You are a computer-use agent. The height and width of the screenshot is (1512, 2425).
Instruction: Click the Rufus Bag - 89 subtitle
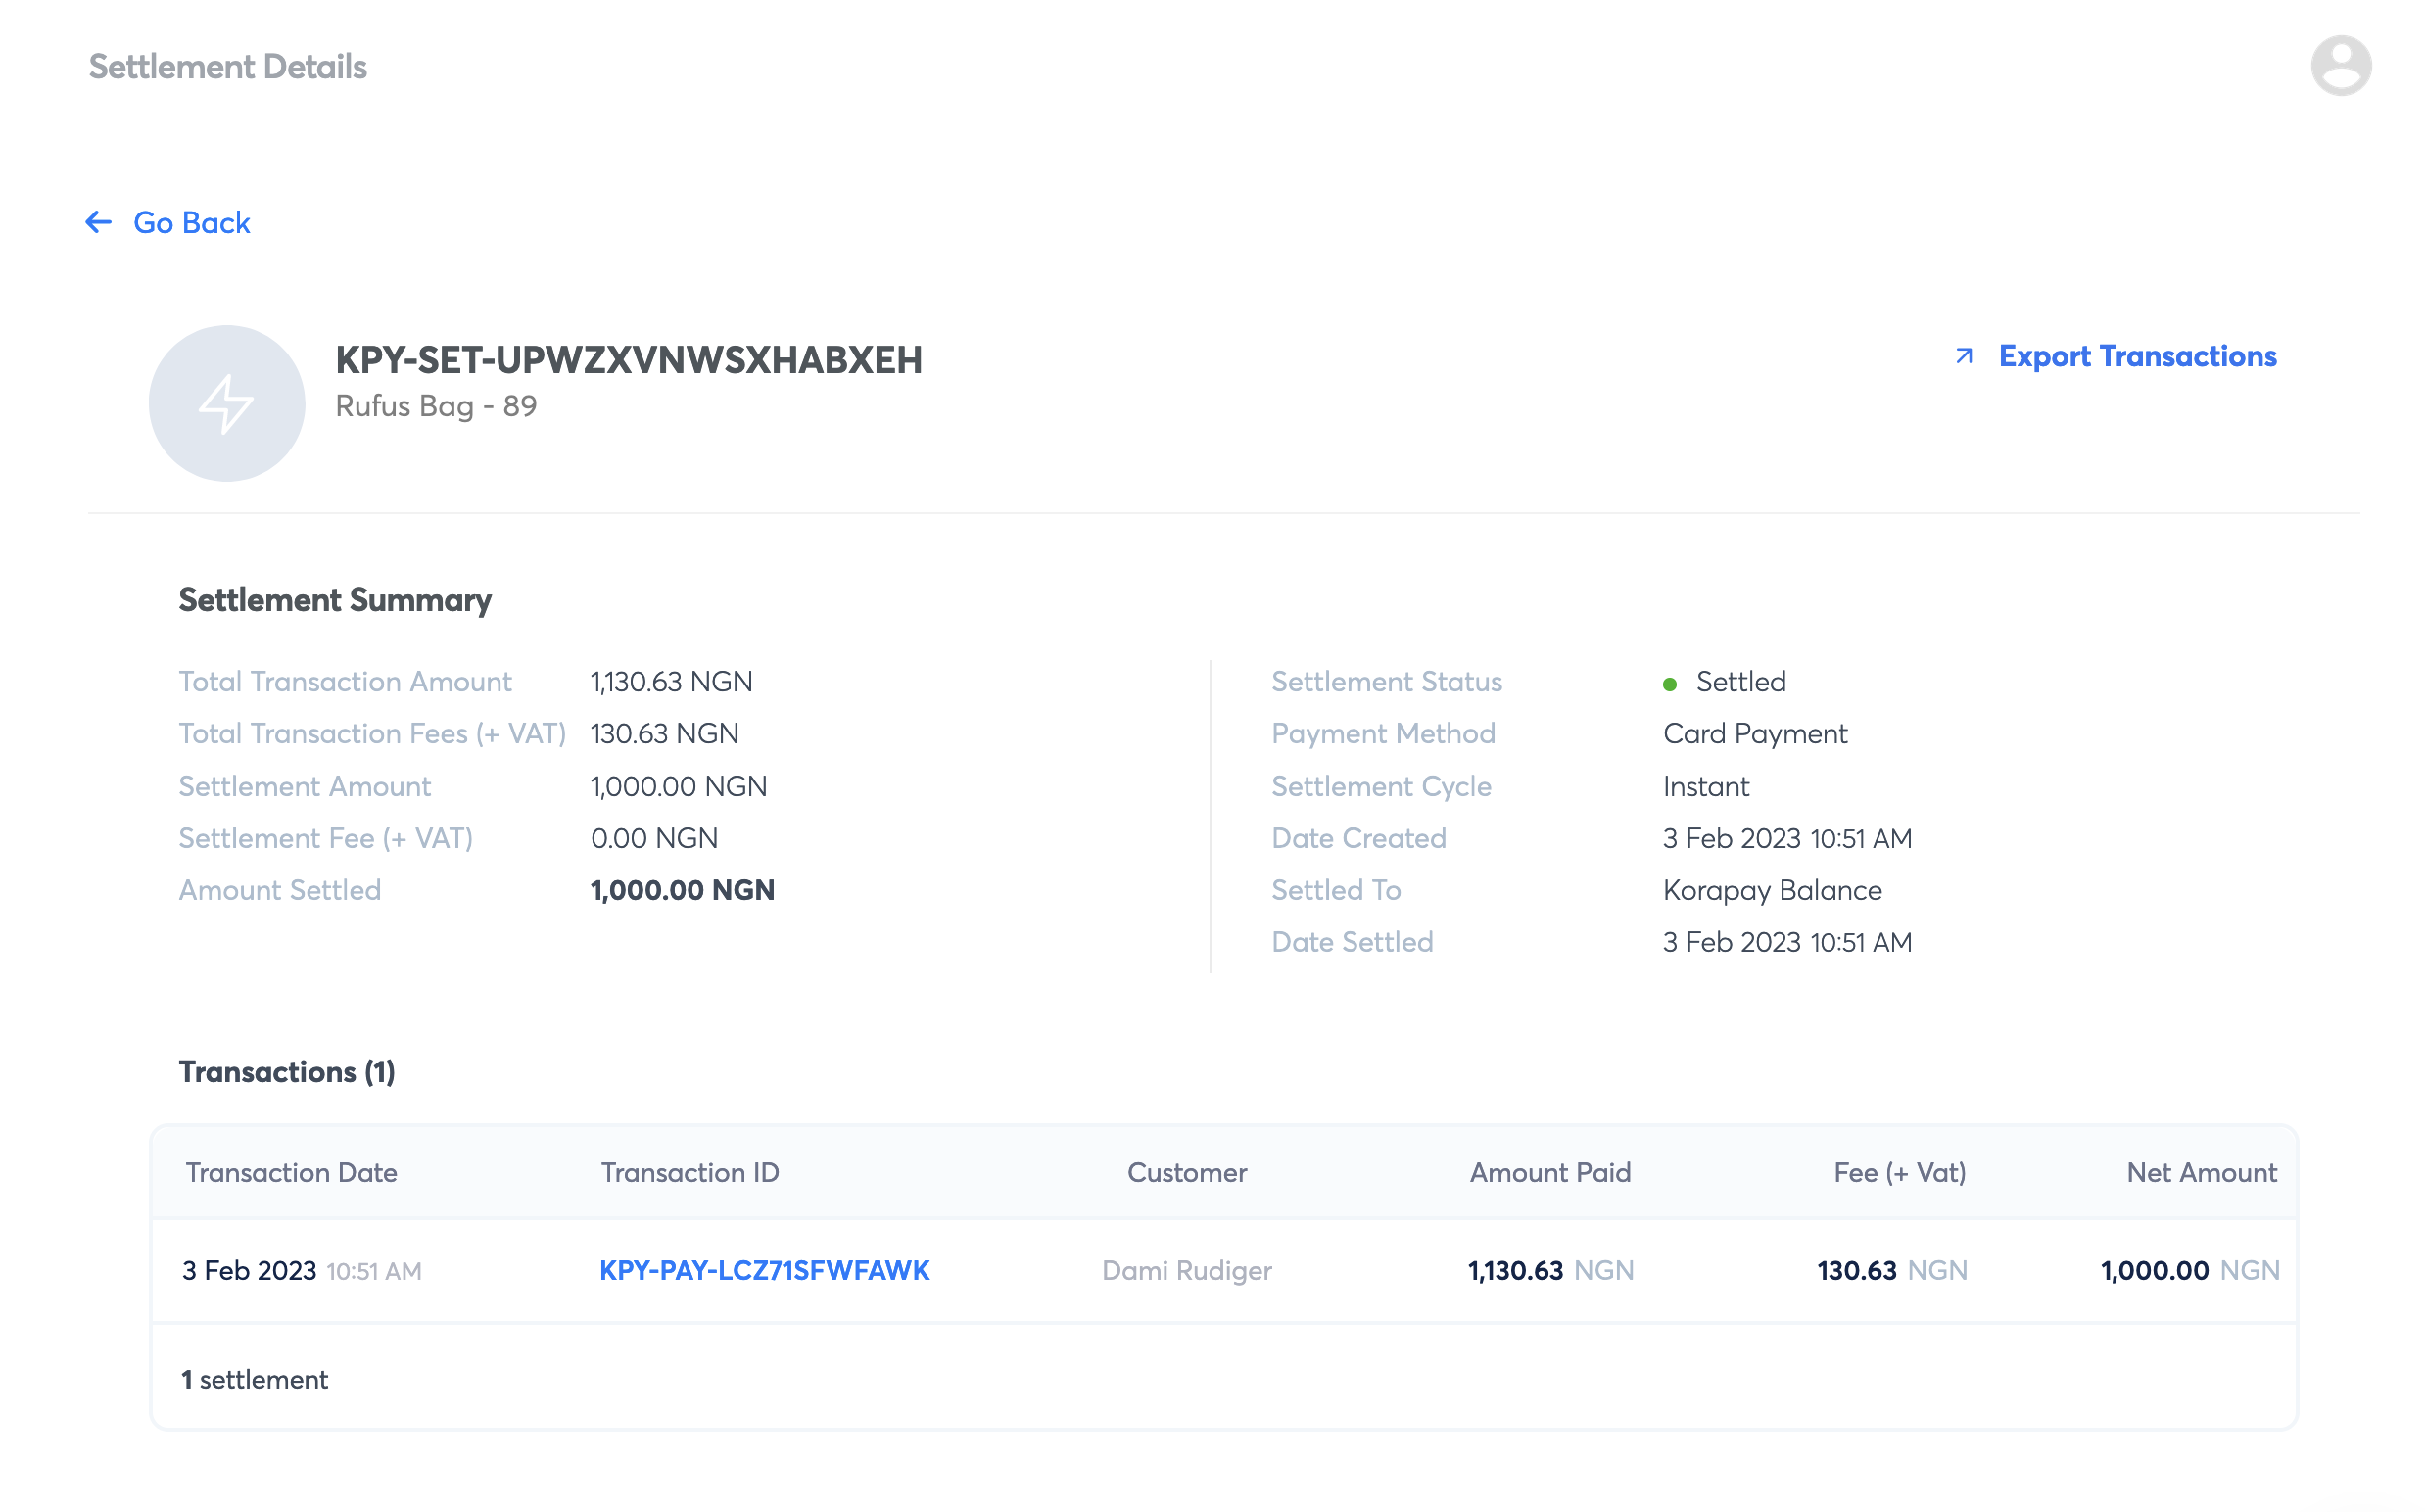pyautogui.click(x=436, y=406)
